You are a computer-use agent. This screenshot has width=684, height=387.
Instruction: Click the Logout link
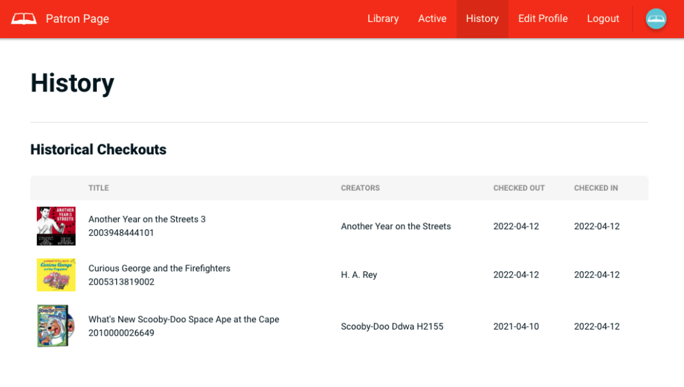point(603,19)
